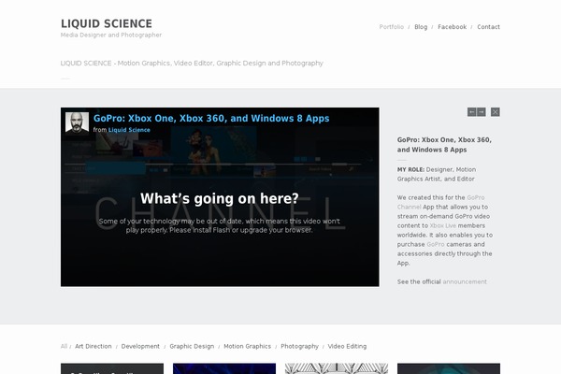Open the official announcement link
561x374 pixels.
coord(465,281)
